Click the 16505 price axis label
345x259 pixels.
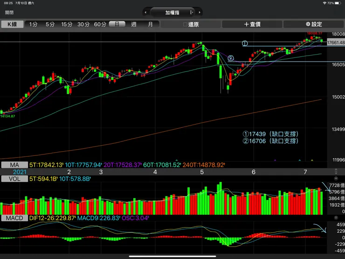point(338,64)
